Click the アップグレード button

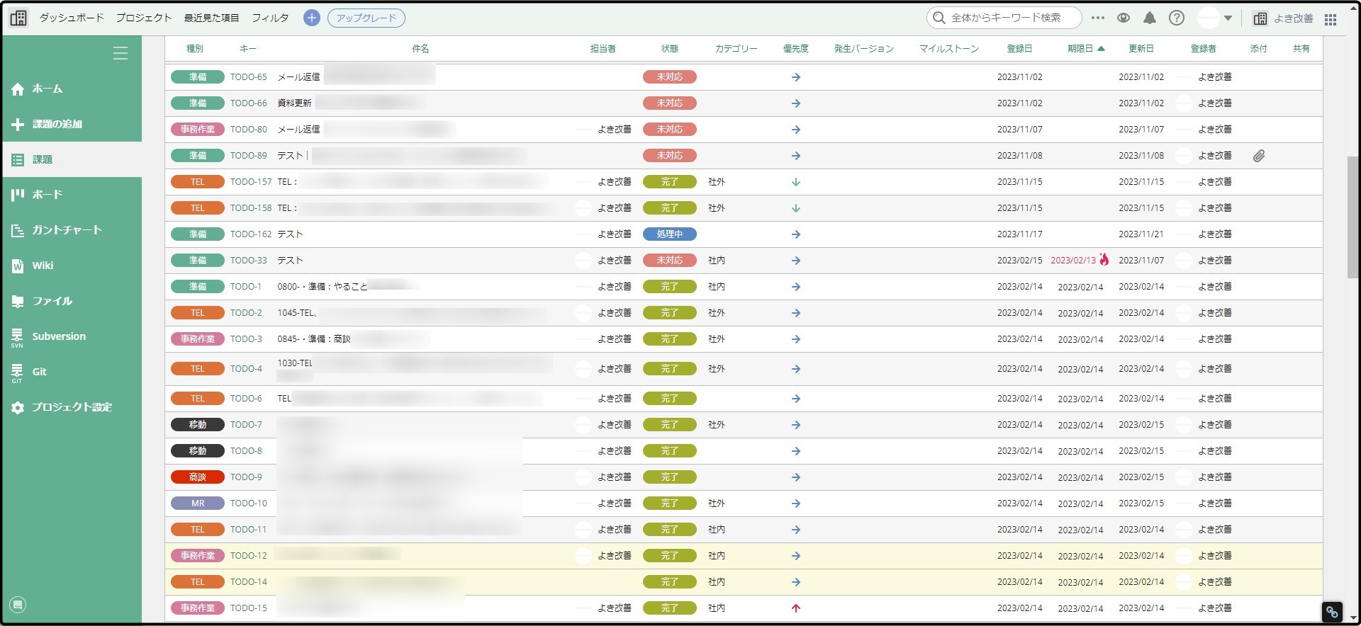point(366,18)
